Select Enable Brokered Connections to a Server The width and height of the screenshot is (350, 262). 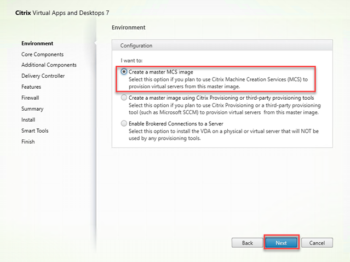tap(124, 123)
